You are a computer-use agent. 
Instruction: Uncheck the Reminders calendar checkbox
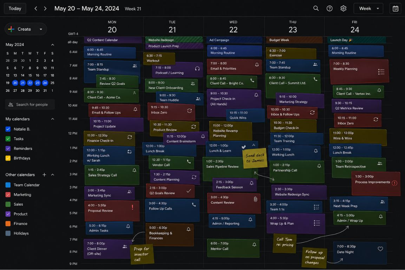[8, 148]
